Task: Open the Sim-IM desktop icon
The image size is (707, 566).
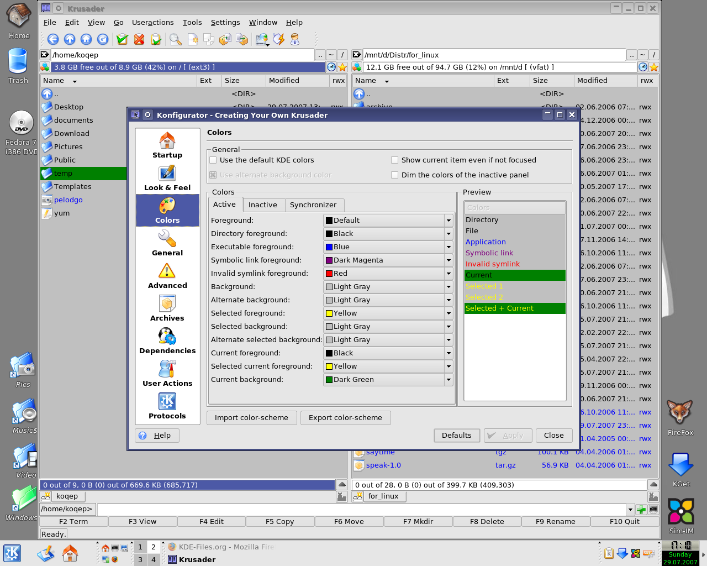Action: pos(681,516)
